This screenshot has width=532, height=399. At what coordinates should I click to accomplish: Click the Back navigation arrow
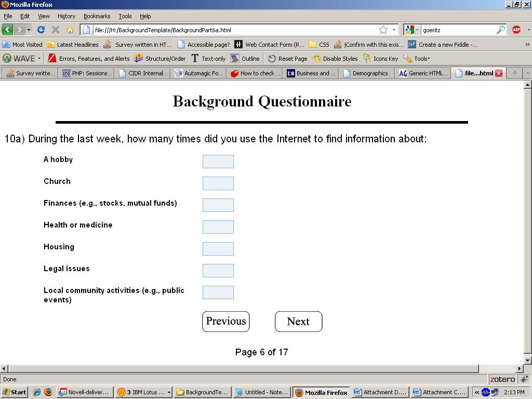pyautogui.click(x=7, y=30)
